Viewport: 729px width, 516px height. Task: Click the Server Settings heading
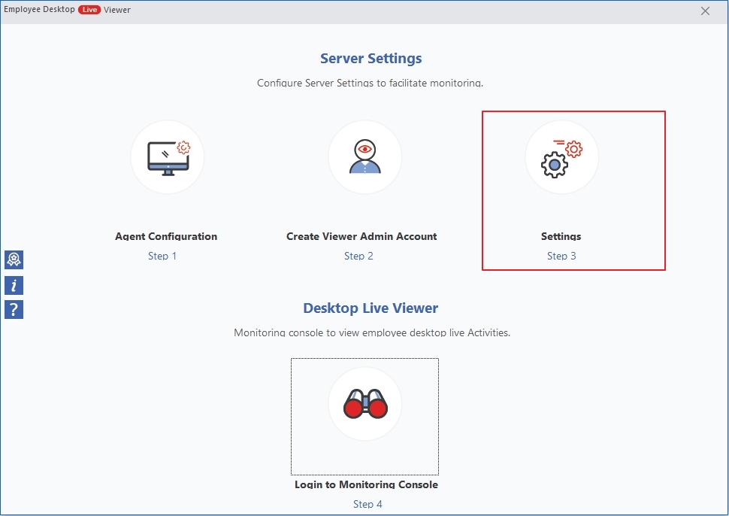(x=371, y=59)
